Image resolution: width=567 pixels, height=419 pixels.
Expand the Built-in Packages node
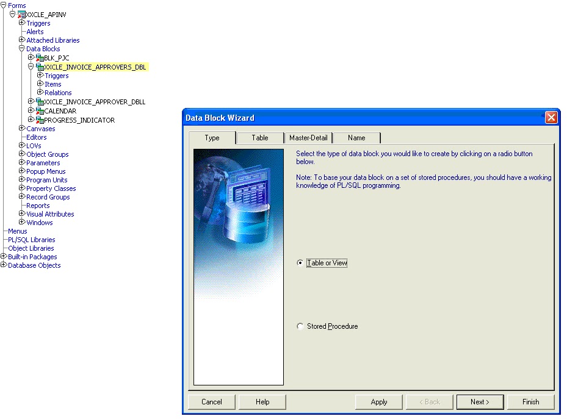(3, 256)
